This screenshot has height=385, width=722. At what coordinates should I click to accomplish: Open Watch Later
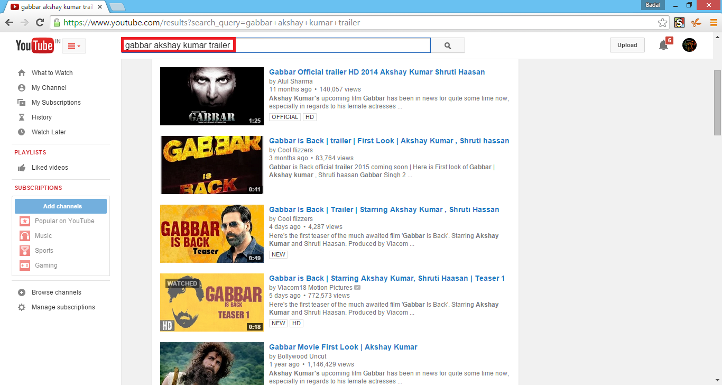(49, 132)
